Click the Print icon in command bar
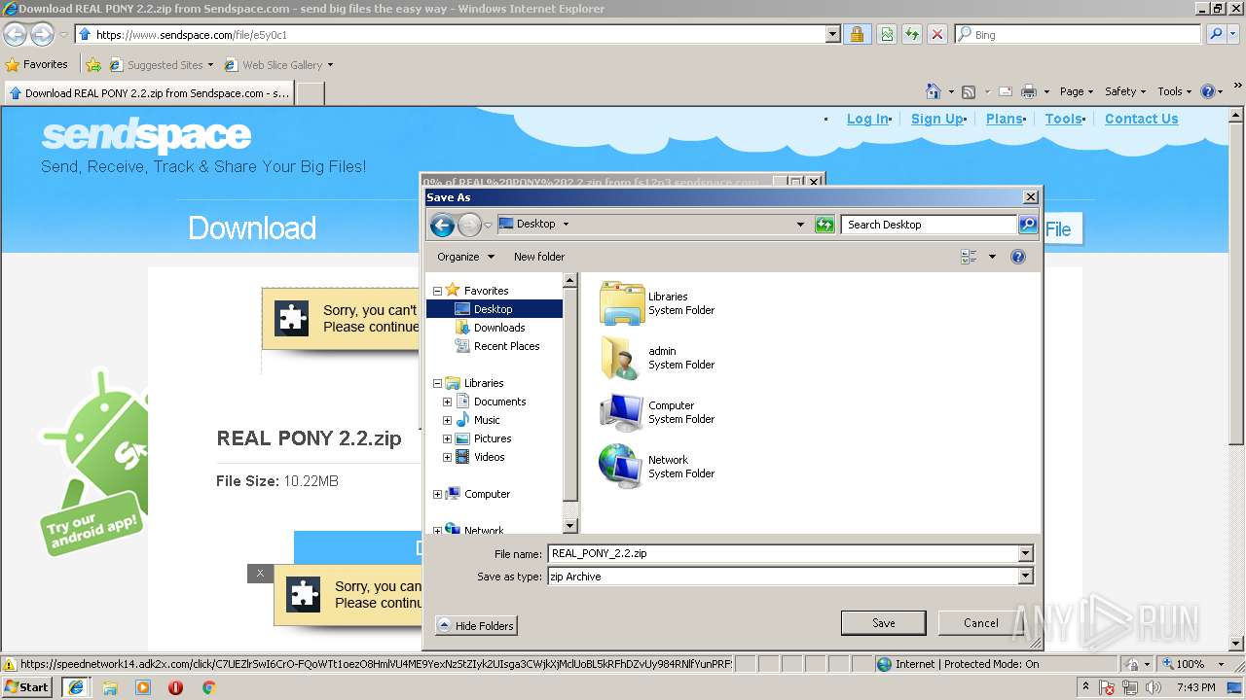The height and width of the screenshot is (700, 1246). 1029,91
